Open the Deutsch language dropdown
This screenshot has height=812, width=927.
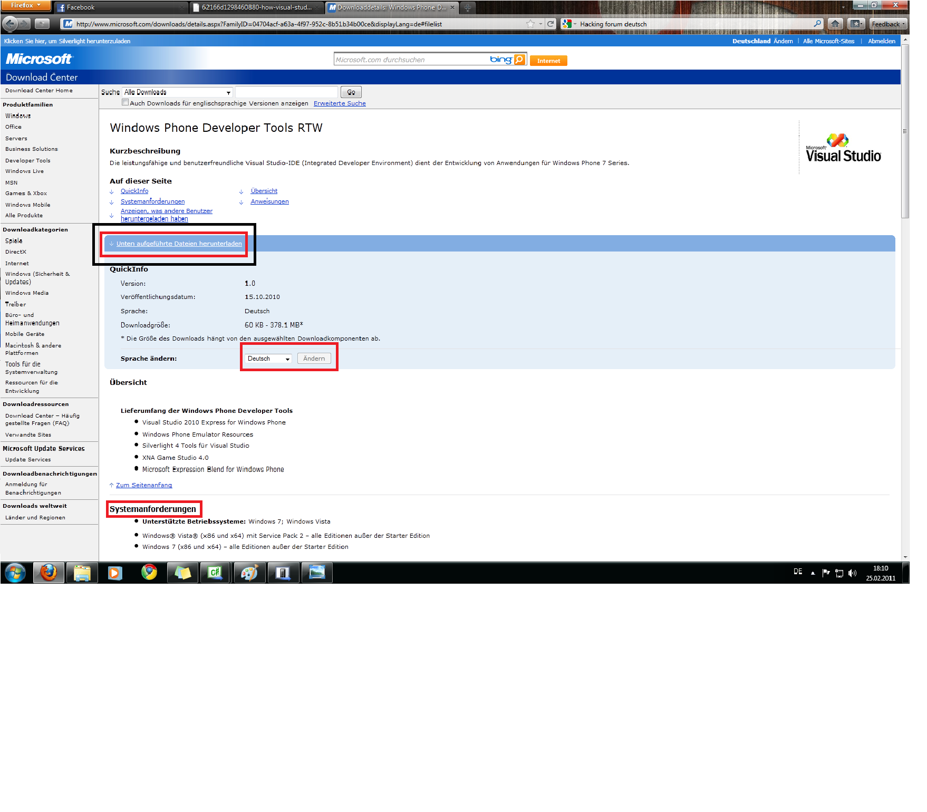click(269, 359)
